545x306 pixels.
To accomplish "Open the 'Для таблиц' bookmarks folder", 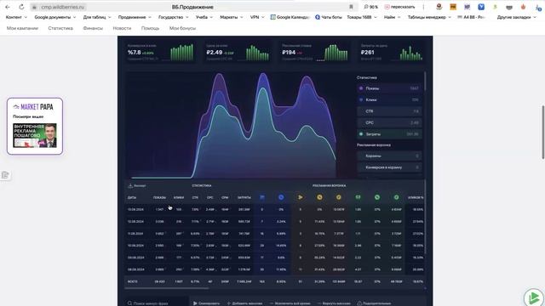I will coord(97,17).
